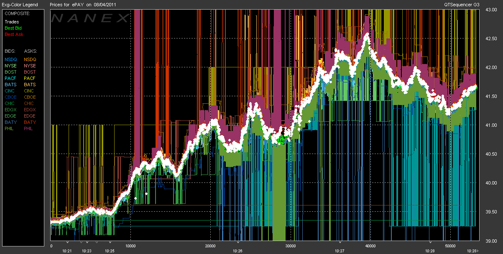
Task: Click the 0 sequence axis label
Action: 51,246
